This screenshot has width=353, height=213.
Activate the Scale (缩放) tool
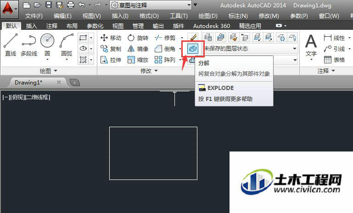(x=138, y=60)
